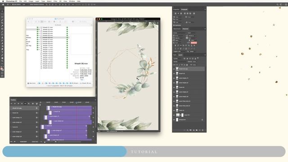Click the timeline go-to-first-frame button
This screenshot has width=288, height=162.
tap(12, 103)
